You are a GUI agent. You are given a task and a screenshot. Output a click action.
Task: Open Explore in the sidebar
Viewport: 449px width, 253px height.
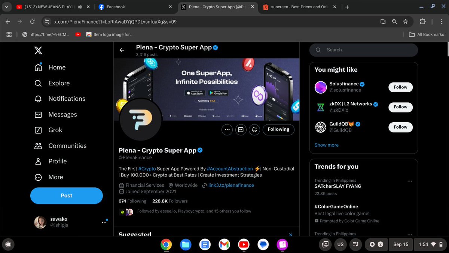point(52,83)
